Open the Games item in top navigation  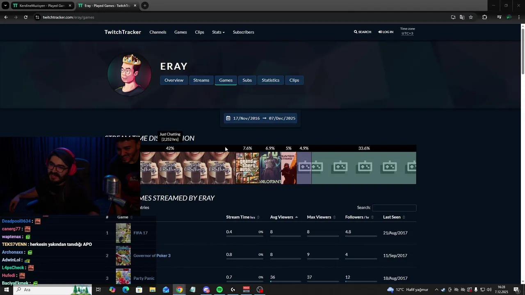coord(180,32)
